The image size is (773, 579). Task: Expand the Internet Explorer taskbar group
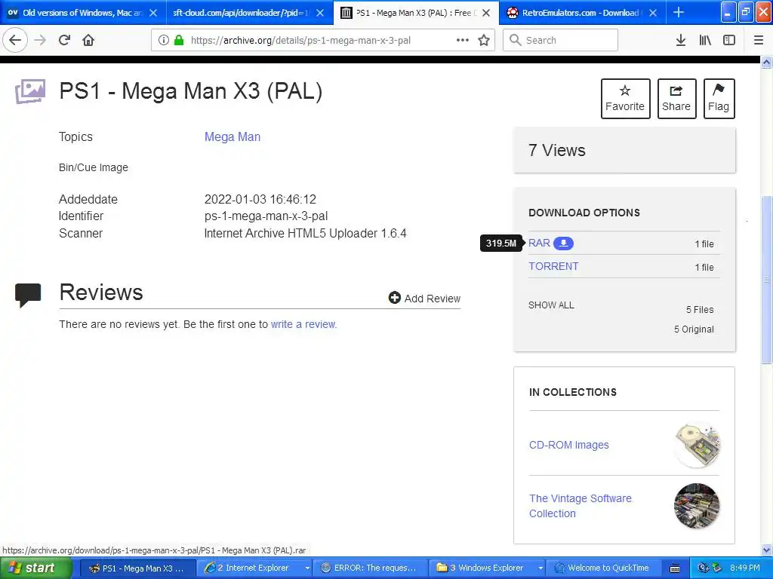click(308, 568)
